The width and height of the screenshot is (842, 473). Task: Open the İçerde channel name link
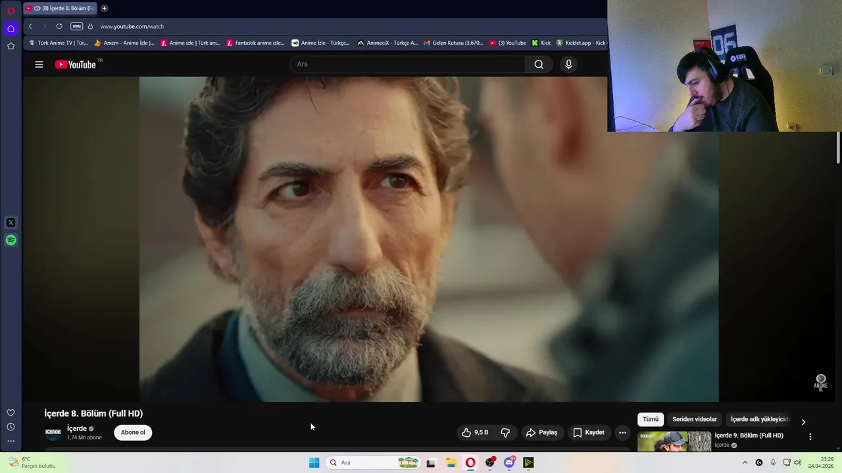coord(77,428)
